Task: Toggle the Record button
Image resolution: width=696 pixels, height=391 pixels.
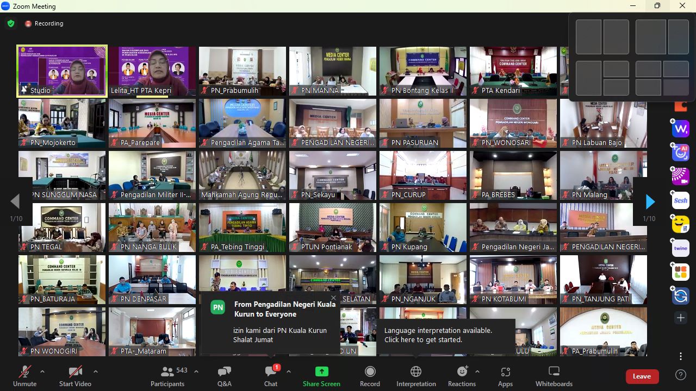Action: click(370, 376)
